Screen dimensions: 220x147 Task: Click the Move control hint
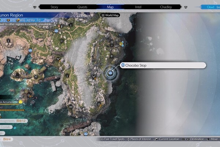click(x=212, y=139)
